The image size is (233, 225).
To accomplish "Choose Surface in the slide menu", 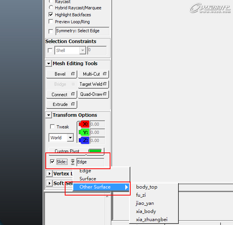I will [101, 179].
